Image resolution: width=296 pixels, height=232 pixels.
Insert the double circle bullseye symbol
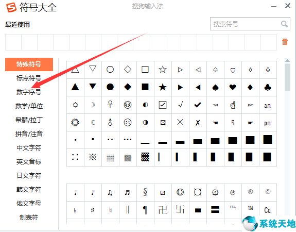(x=180, y=192)
